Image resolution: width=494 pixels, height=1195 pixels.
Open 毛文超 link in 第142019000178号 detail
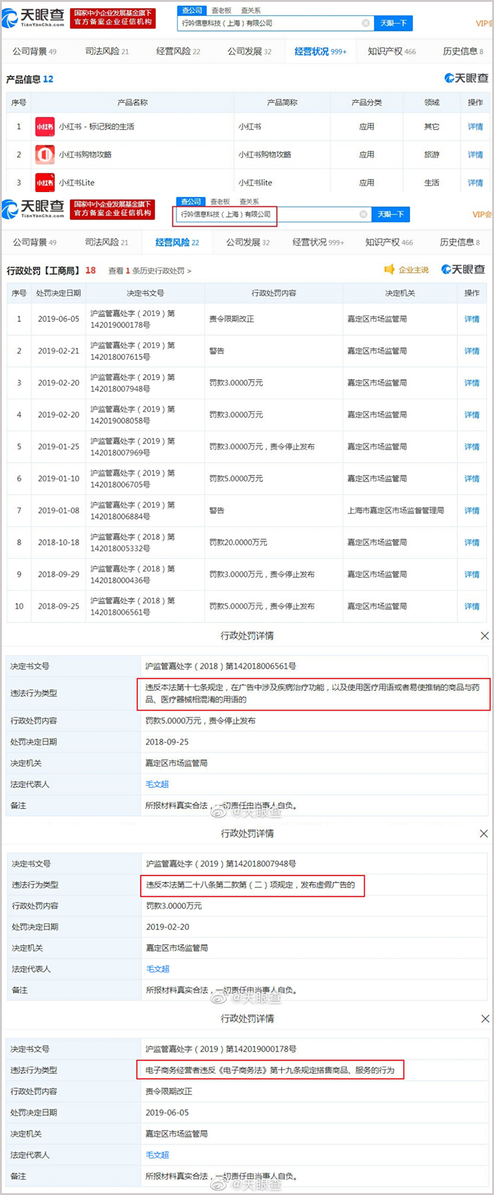click(157, 1154)
